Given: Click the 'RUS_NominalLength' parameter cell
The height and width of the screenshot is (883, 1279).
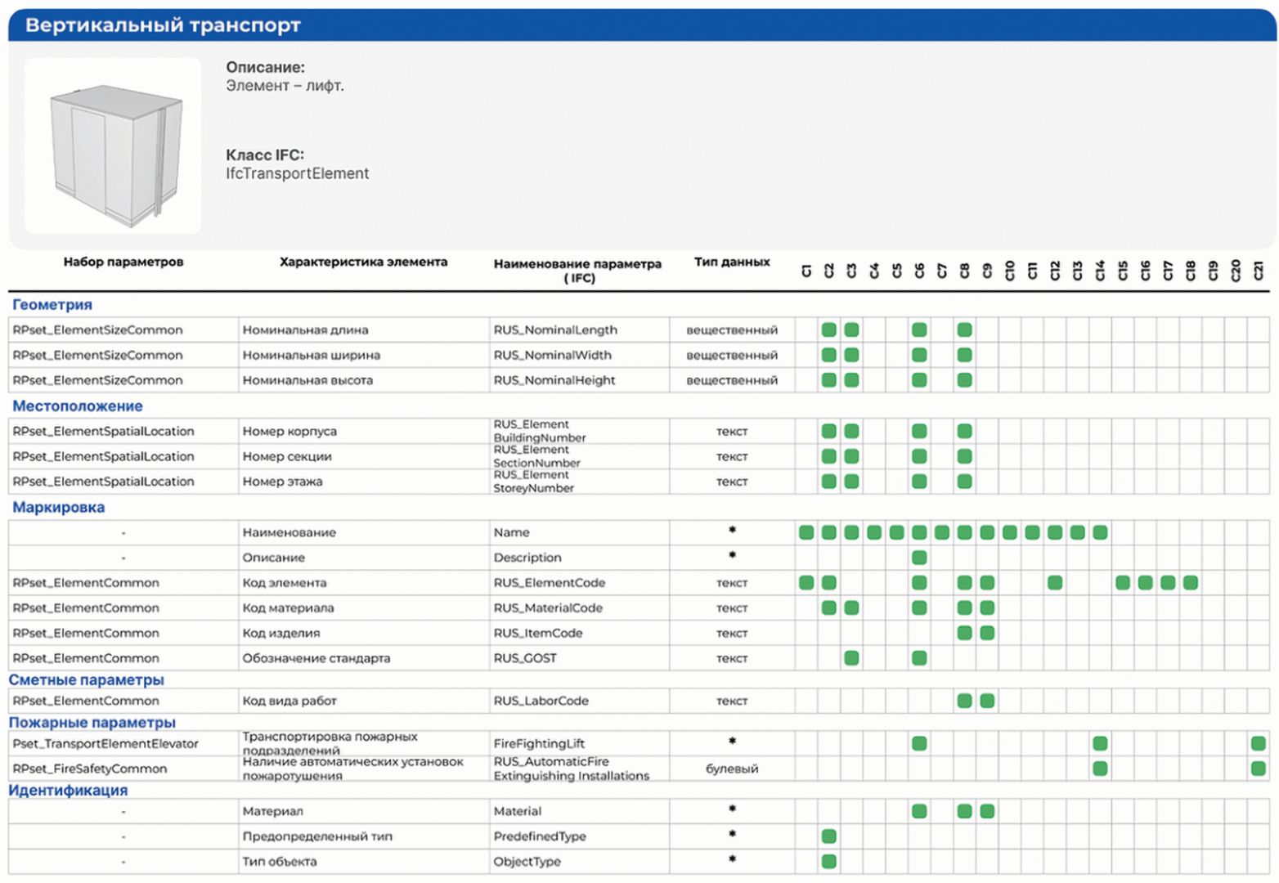Looking at the screenshot, I should click(579, 329).
